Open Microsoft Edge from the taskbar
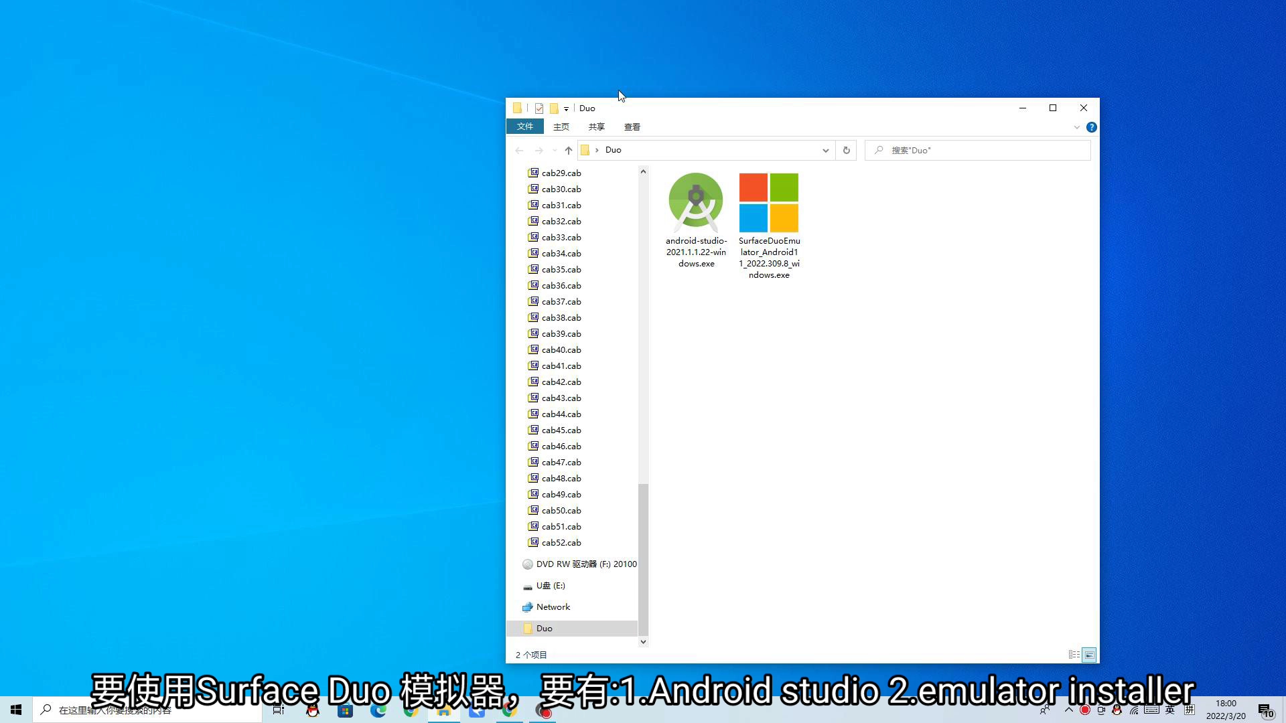1286x723 pixels. pyautogui.click(x=378, y=710)
